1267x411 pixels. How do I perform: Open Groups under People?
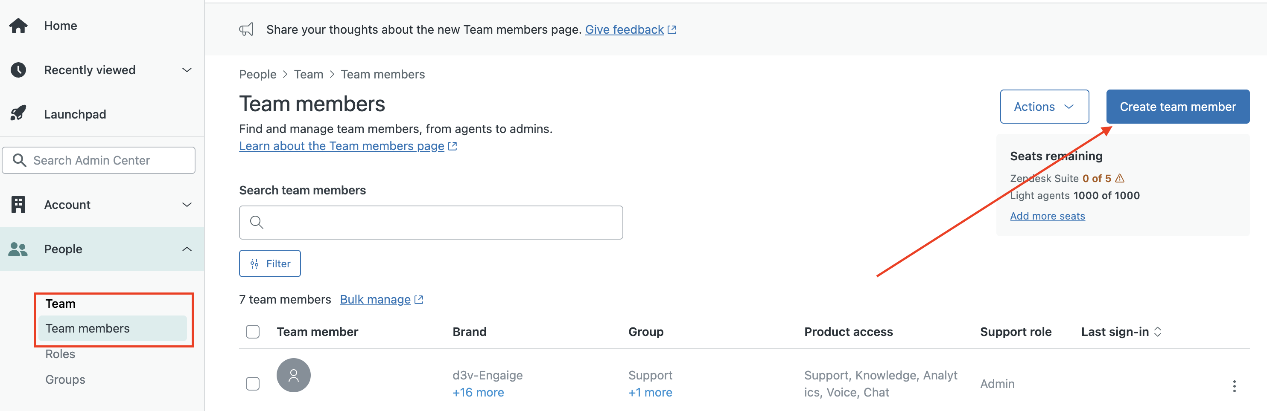click(x=65, y=379)
